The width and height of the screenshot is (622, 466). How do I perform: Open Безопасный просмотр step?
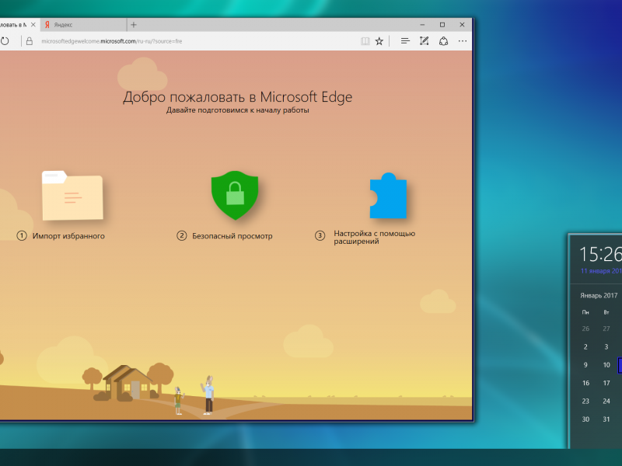(225, 236)
